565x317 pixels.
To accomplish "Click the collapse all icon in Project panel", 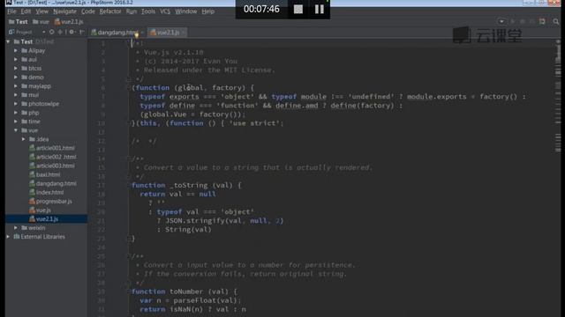I will pos(60,32).
